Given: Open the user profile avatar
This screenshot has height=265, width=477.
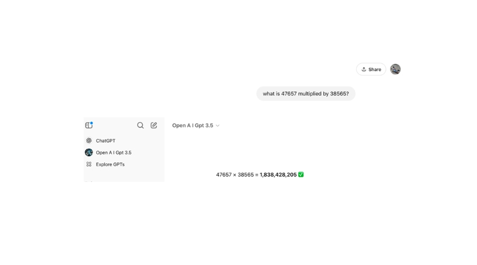Looking at the screenshot, I should point(395,69).
